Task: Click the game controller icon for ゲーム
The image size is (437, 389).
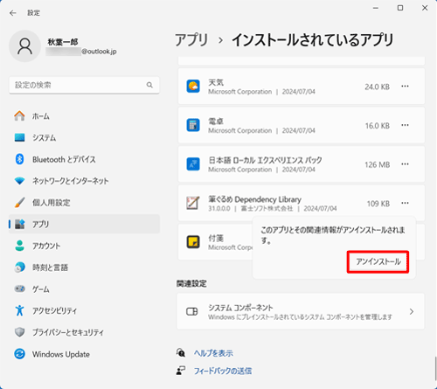Action: [19, 288]
